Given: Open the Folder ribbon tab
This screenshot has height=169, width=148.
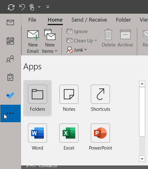Looking at the screenshot, I should coord(123,20).
